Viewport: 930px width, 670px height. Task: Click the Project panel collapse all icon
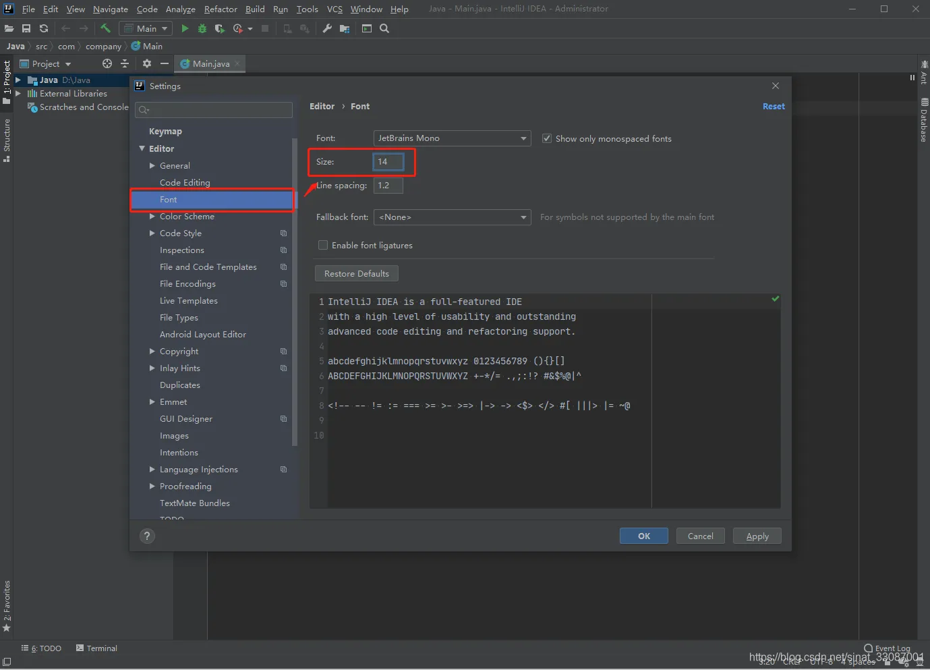[125, 63]
